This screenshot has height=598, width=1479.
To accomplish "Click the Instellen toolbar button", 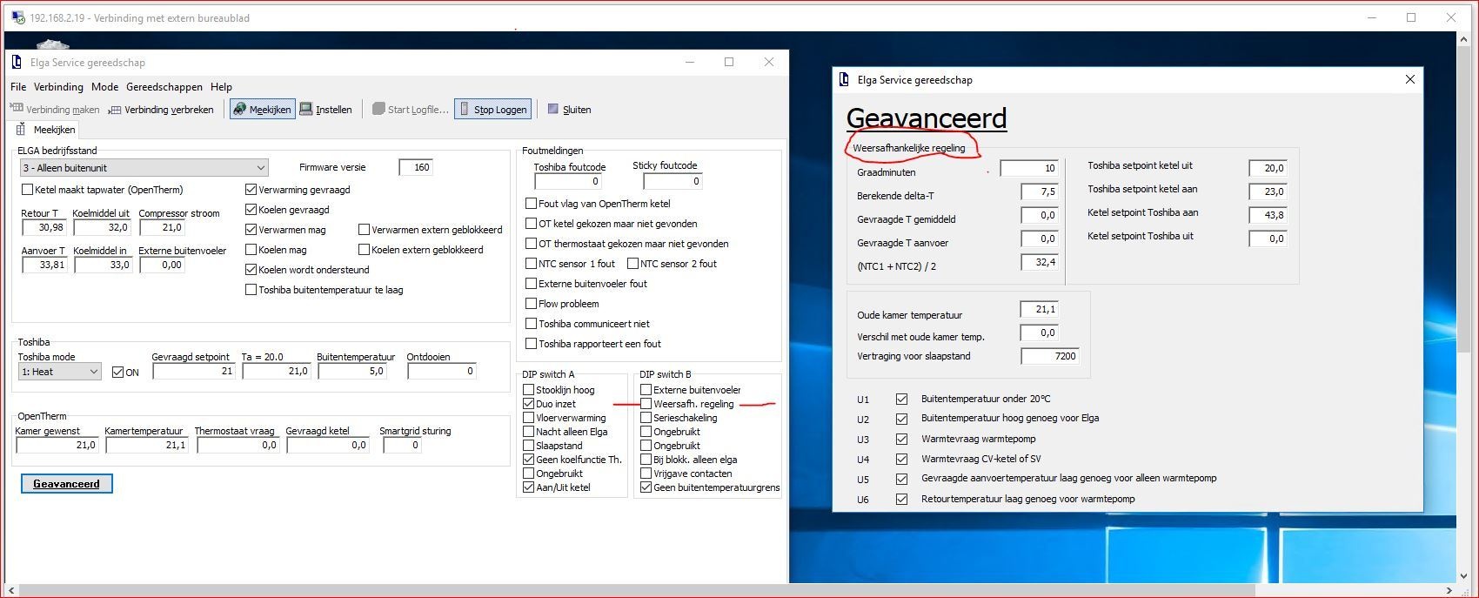I will pos(325,110).
